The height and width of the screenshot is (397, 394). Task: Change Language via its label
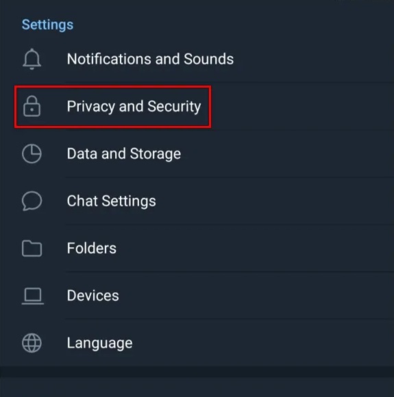click(x=99, y=344)
